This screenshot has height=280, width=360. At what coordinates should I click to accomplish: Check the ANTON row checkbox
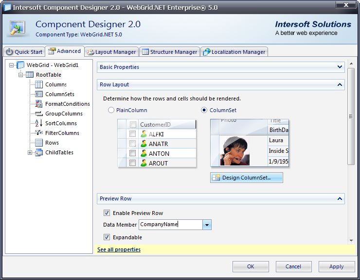[x=132, y=153]
